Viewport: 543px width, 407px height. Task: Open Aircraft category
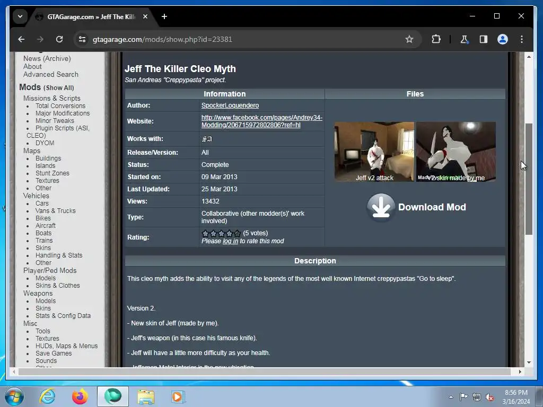(46, 226)
